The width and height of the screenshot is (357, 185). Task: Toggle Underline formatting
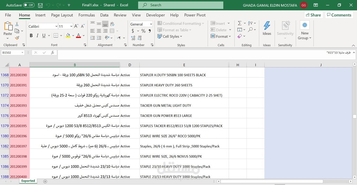(x=44, y=36)
